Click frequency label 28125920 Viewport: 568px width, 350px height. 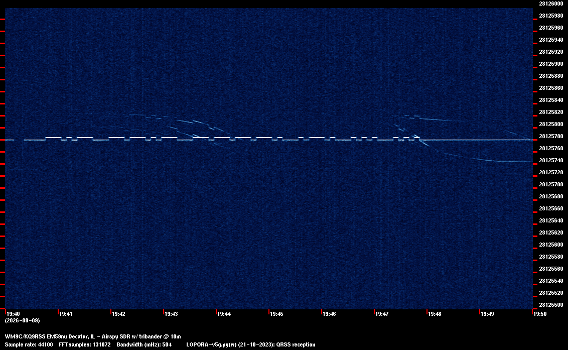click(551, 52)
